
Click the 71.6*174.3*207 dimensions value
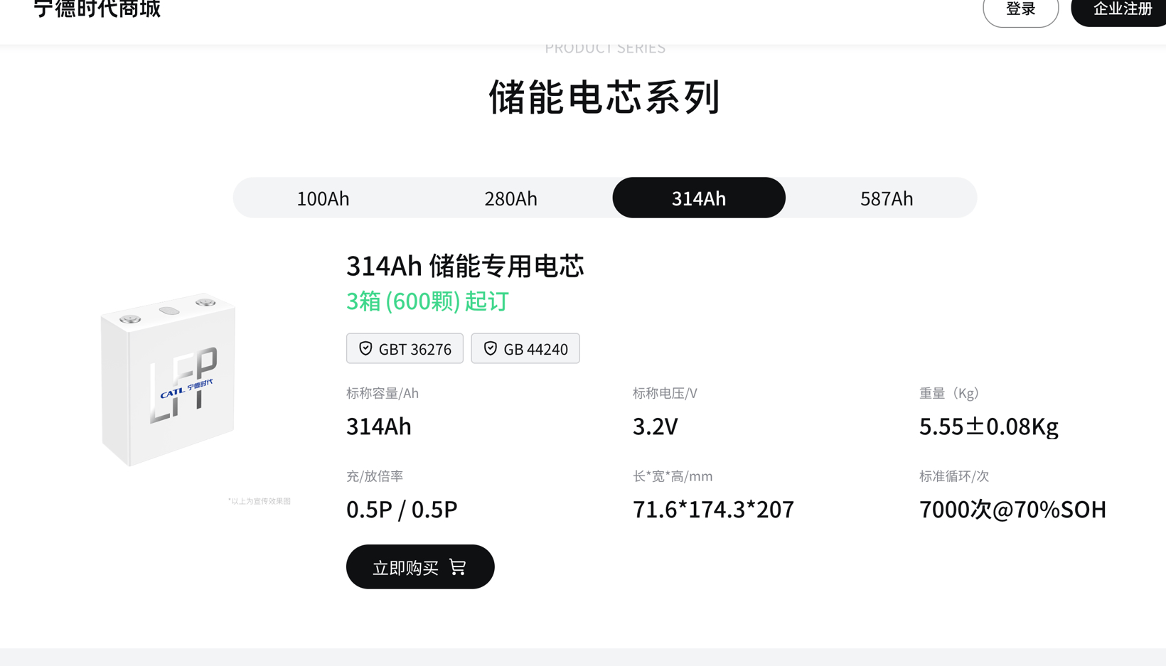point(713,510)
